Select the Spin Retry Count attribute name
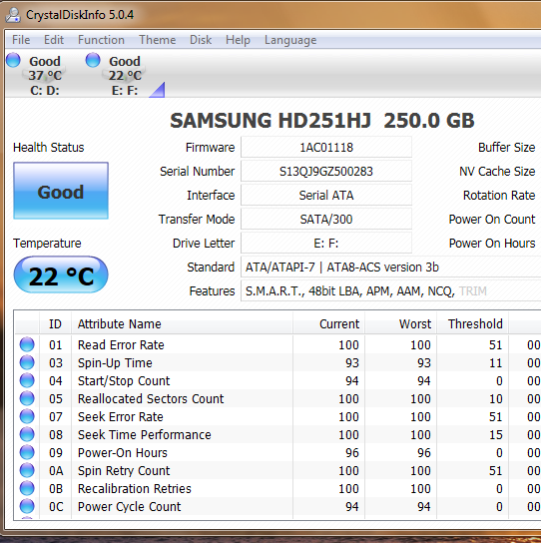Viewport: 541px width, 543px height. click(124, 471)
